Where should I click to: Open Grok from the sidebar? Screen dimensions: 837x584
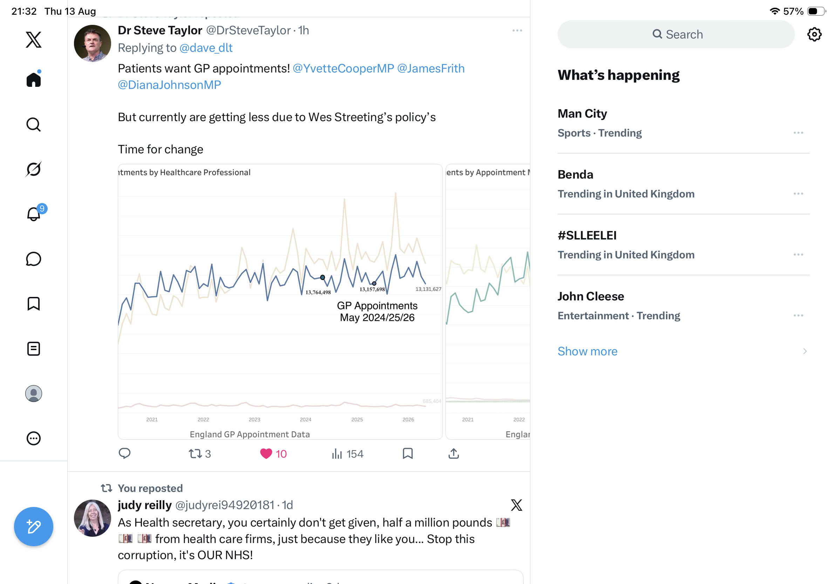pyautogui.click(x=34, y=169)
